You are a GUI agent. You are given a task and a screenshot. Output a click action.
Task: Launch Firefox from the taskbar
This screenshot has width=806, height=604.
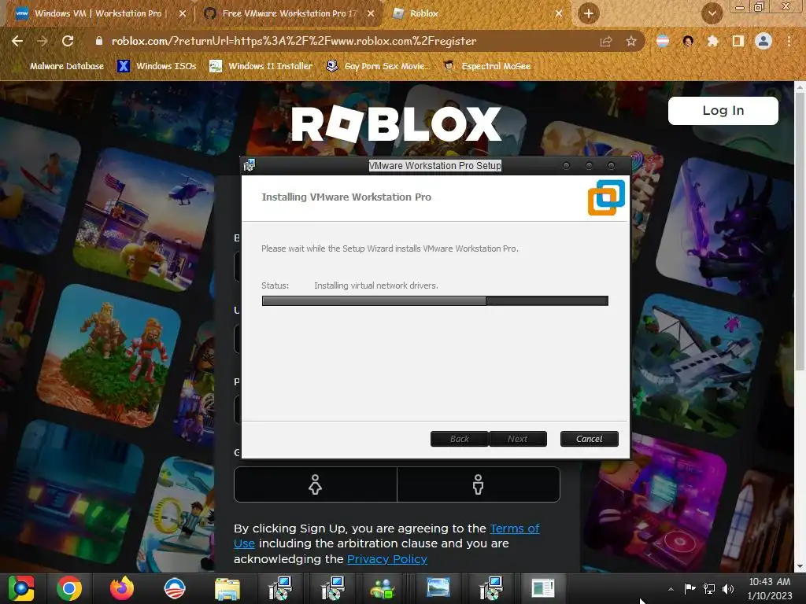(x=122, y=588)
